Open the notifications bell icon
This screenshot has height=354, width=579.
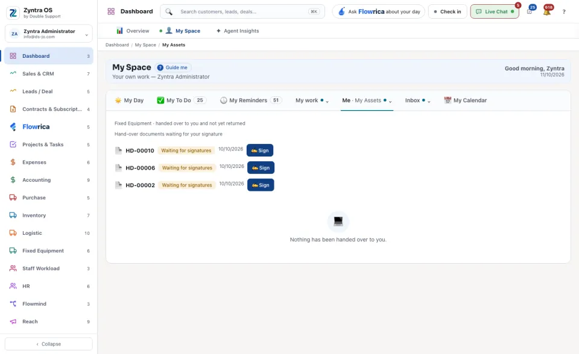(x=547, y=11)
